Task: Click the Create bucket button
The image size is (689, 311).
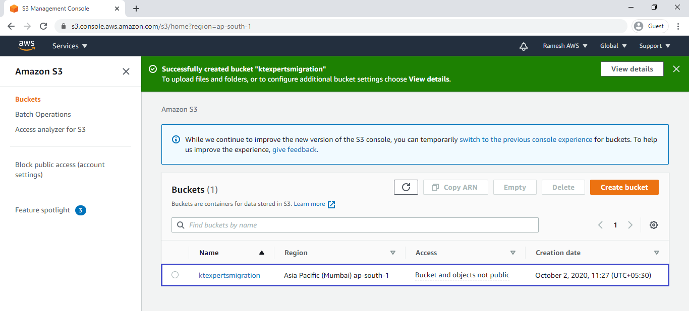Action: 624,187
